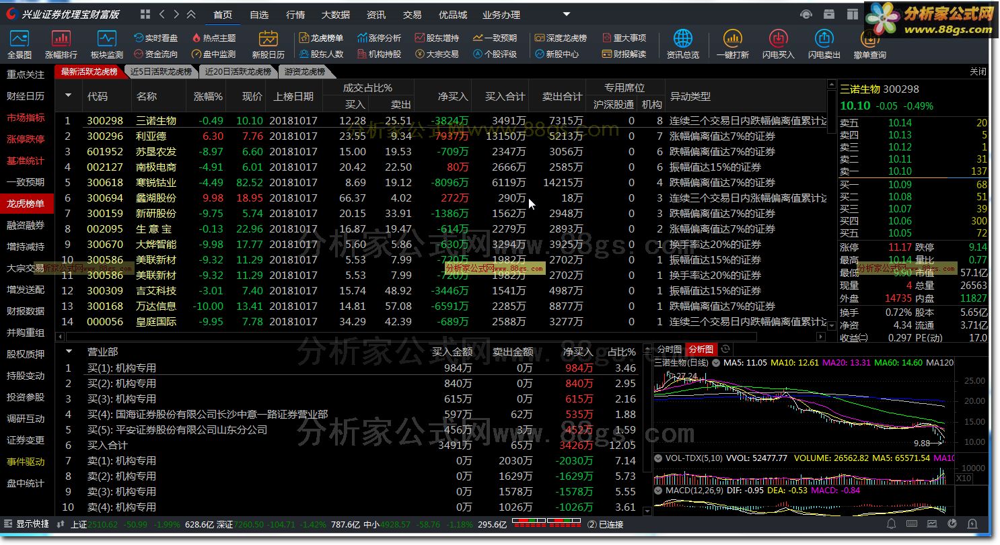Open 新股中心 IPO center

click(x=557, y=54)
